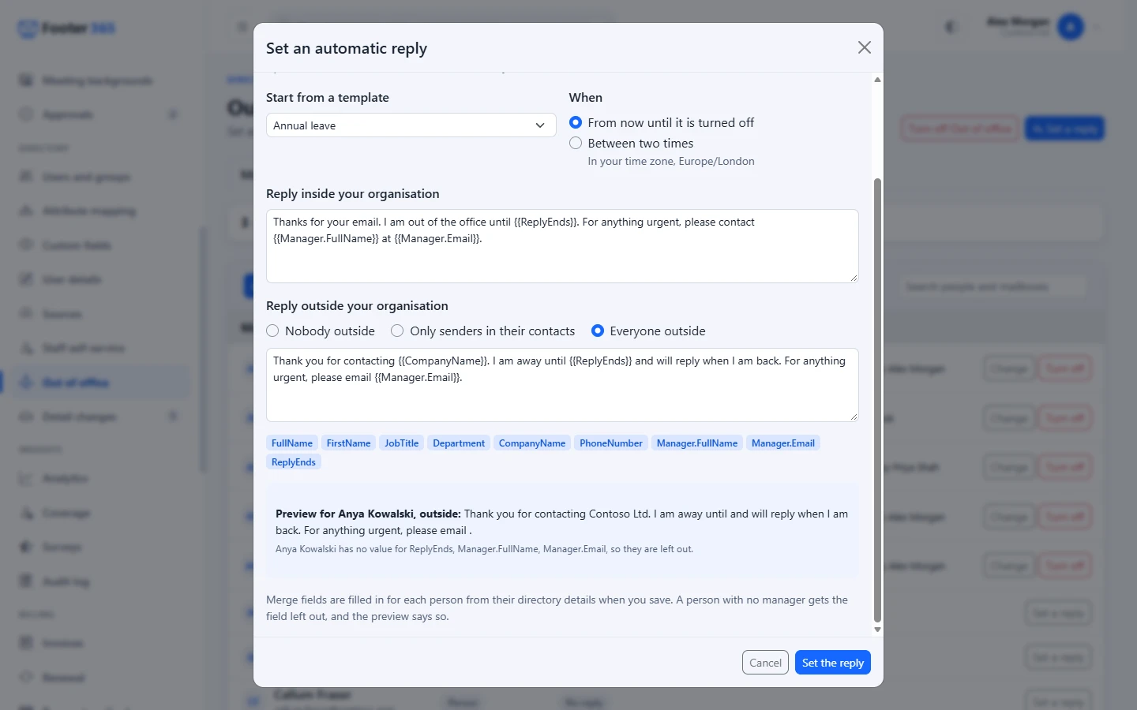Click the blue user avatar behind the dialog

click(x=1071, y=28)
